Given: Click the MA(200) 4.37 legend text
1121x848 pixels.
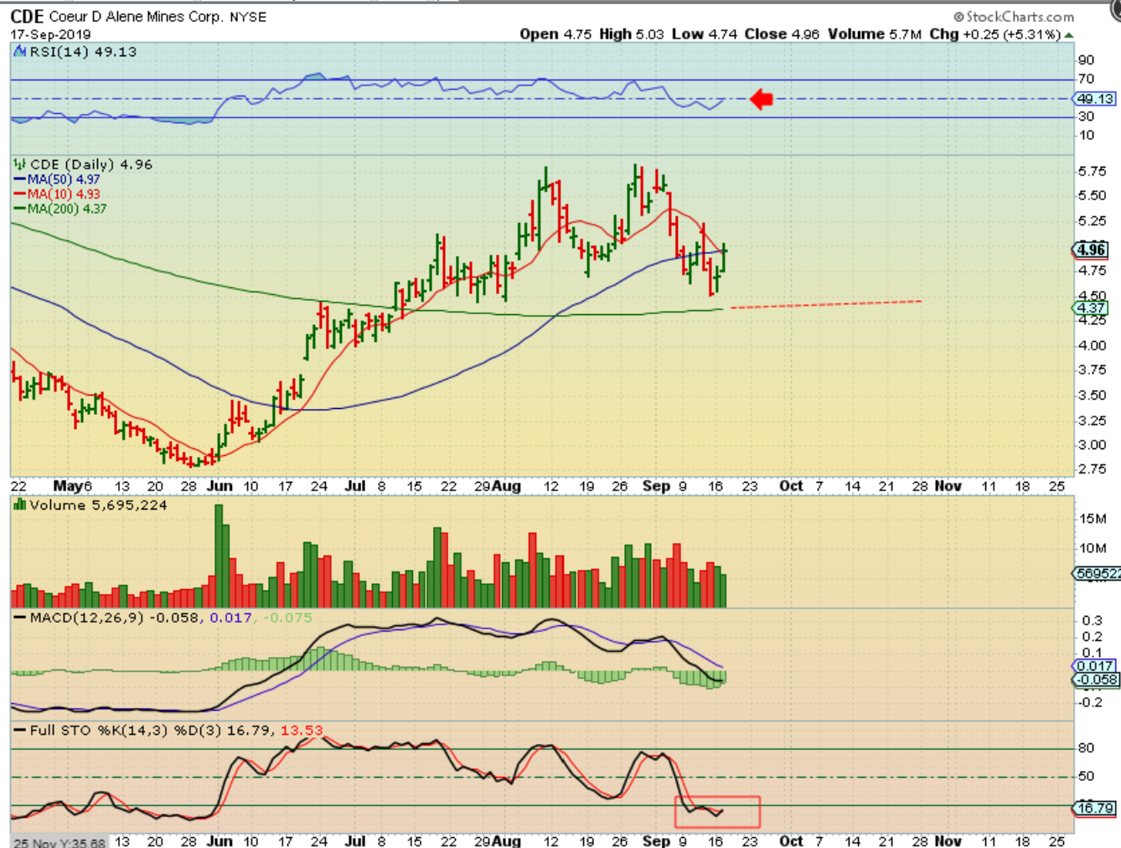Looking at the screenshot, I should (x=67, y=209).
